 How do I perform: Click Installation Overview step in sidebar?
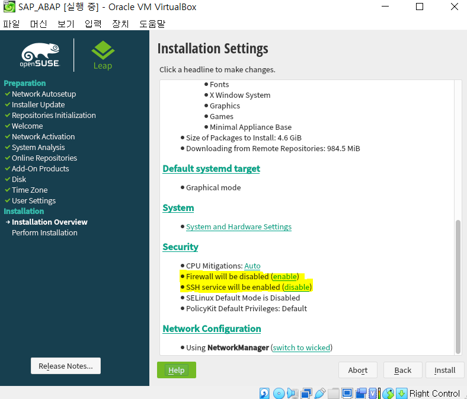pyautogui.click(x=50, y=222)
